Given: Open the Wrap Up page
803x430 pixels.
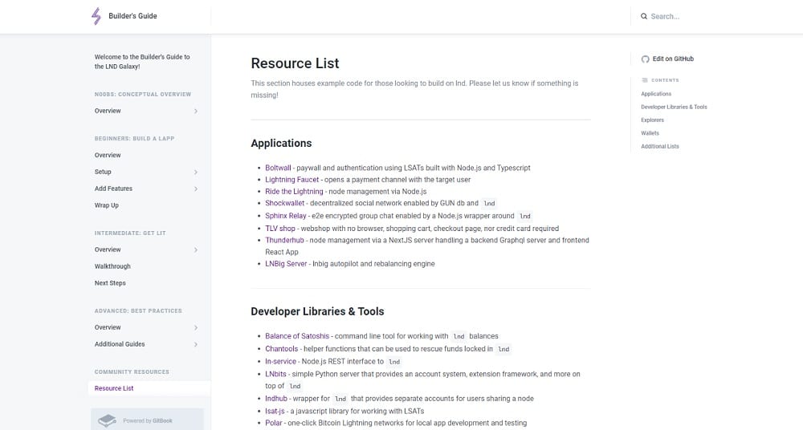Looking at the screenshot, I should (x=107, y=205).
